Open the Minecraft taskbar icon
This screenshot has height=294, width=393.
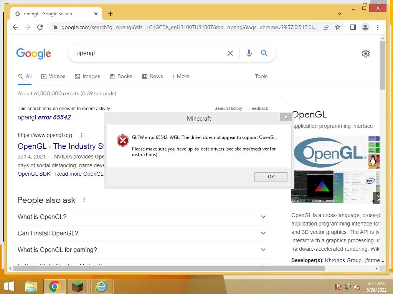78,286
